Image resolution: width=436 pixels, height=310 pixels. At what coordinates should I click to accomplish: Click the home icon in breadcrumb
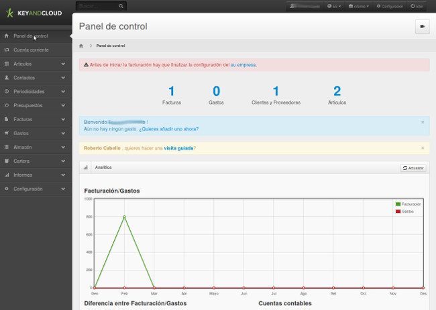tap(81, 46)
